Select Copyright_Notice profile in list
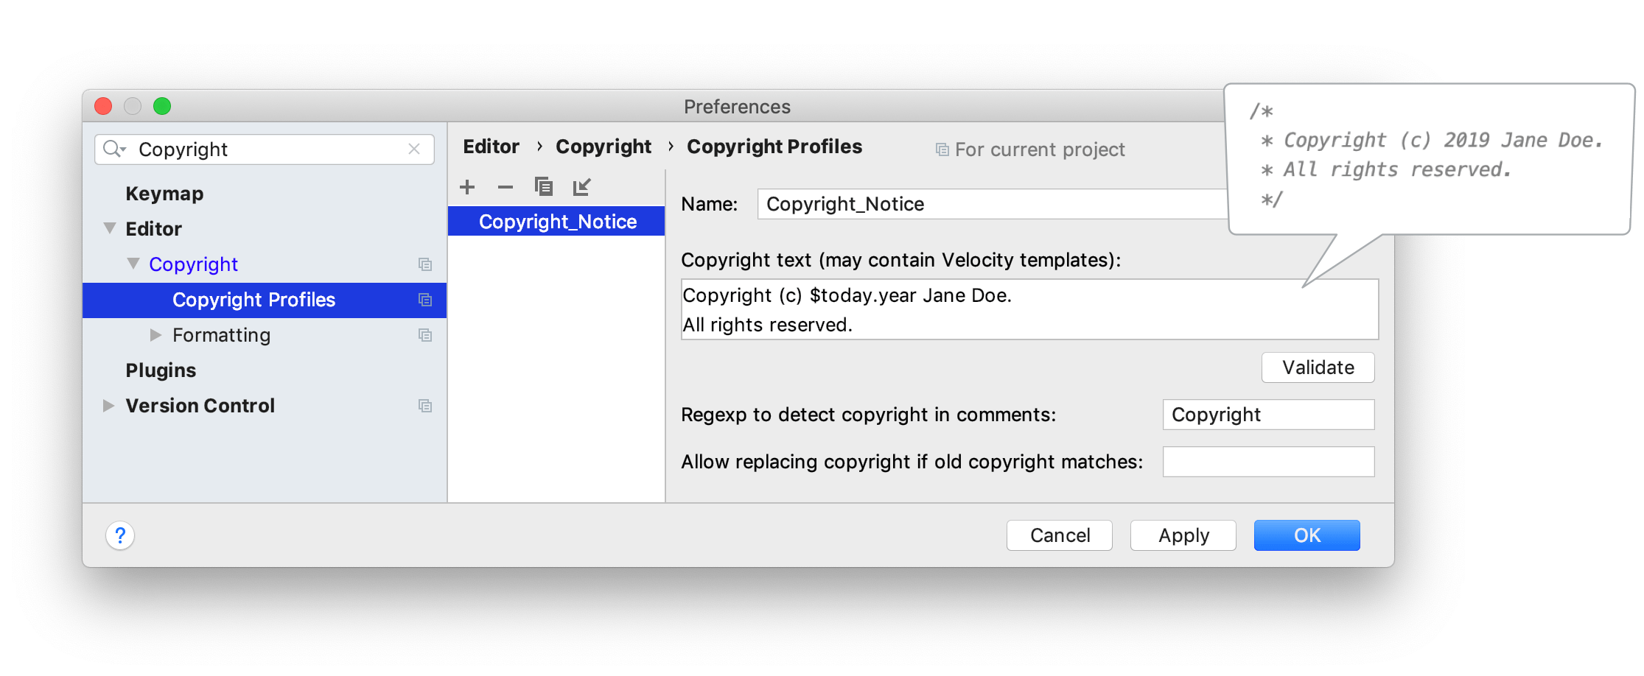Image resolution: width=1644 pixels, height=676 pixels. point(556,222)
